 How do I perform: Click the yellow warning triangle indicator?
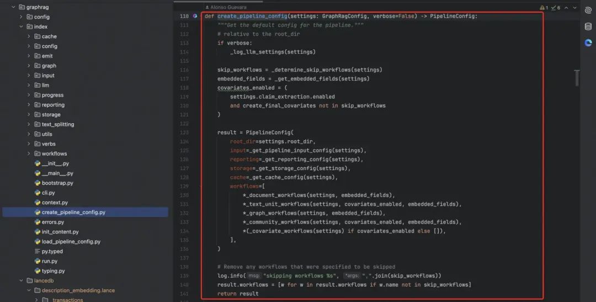pyautogui.click(x=542, y=8)
